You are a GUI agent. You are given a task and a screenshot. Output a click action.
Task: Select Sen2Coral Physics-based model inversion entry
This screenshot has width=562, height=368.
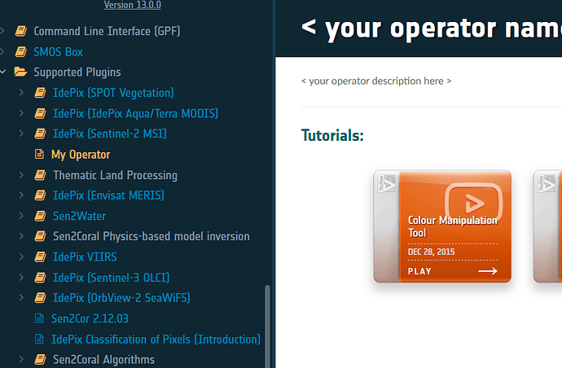[x=151, y=236]
